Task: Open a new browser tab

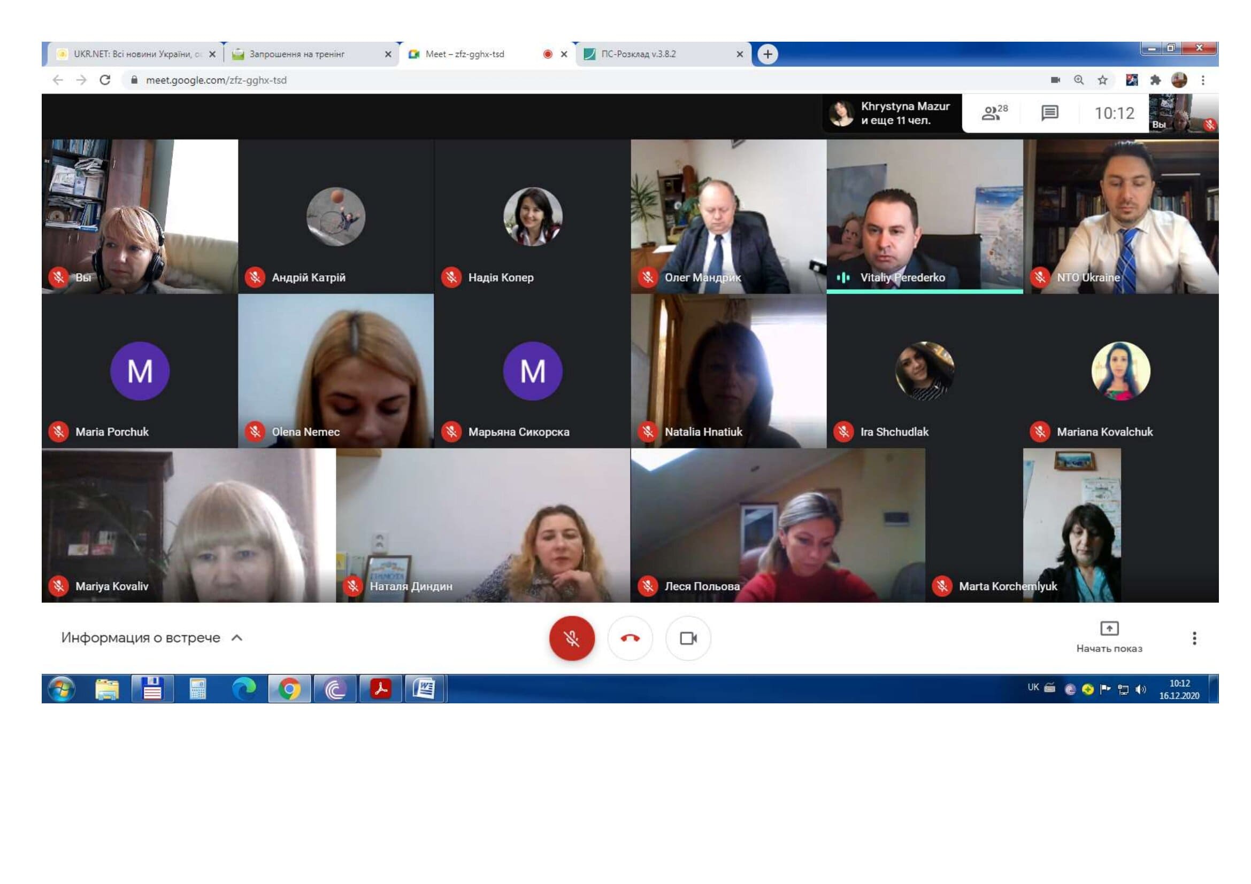Action: point(767,54)
